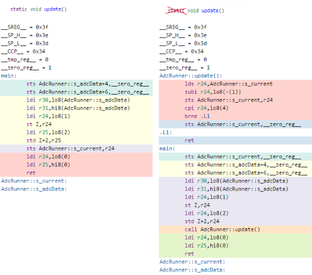Image resolution: width=312 pixels, height=275 pixels.
Task: Click the call AdcRunner::update() line
Action: tap(235, 230)
